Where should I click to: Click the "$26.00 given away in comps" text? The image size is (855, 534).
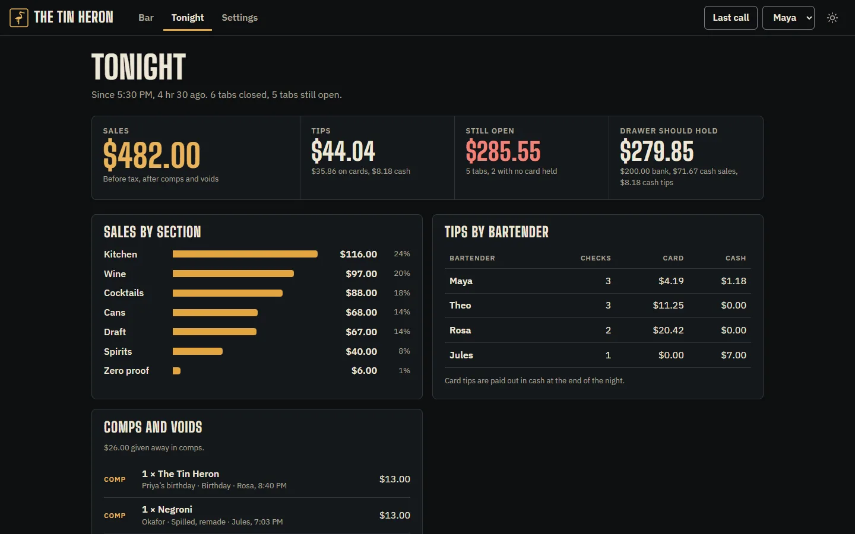point(154,448)
